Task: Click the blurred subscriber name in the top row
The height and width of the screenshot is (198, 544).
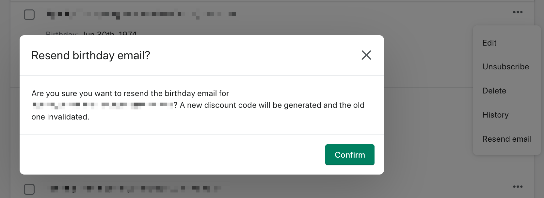Action: tap(141, 14)
